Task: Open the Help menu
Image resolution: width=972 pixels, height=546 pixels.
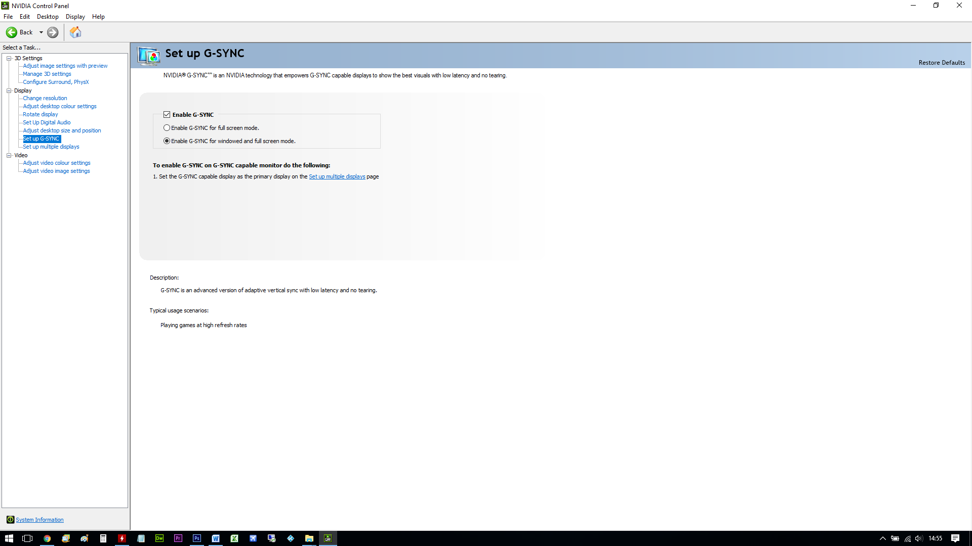Action: pyautogui.click(x=98, y=17)
